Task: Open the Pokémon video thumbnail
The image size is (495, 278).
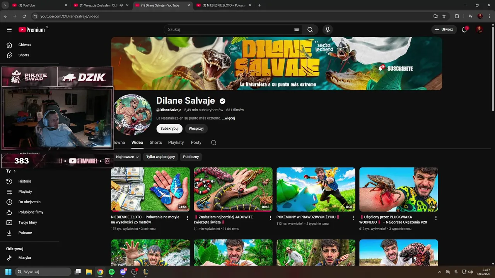Action: [316, 189]
